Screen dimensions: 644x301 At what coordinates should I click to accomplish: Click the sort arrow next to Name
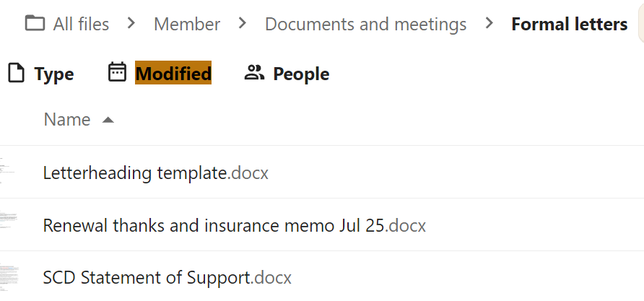coord(108,120)
